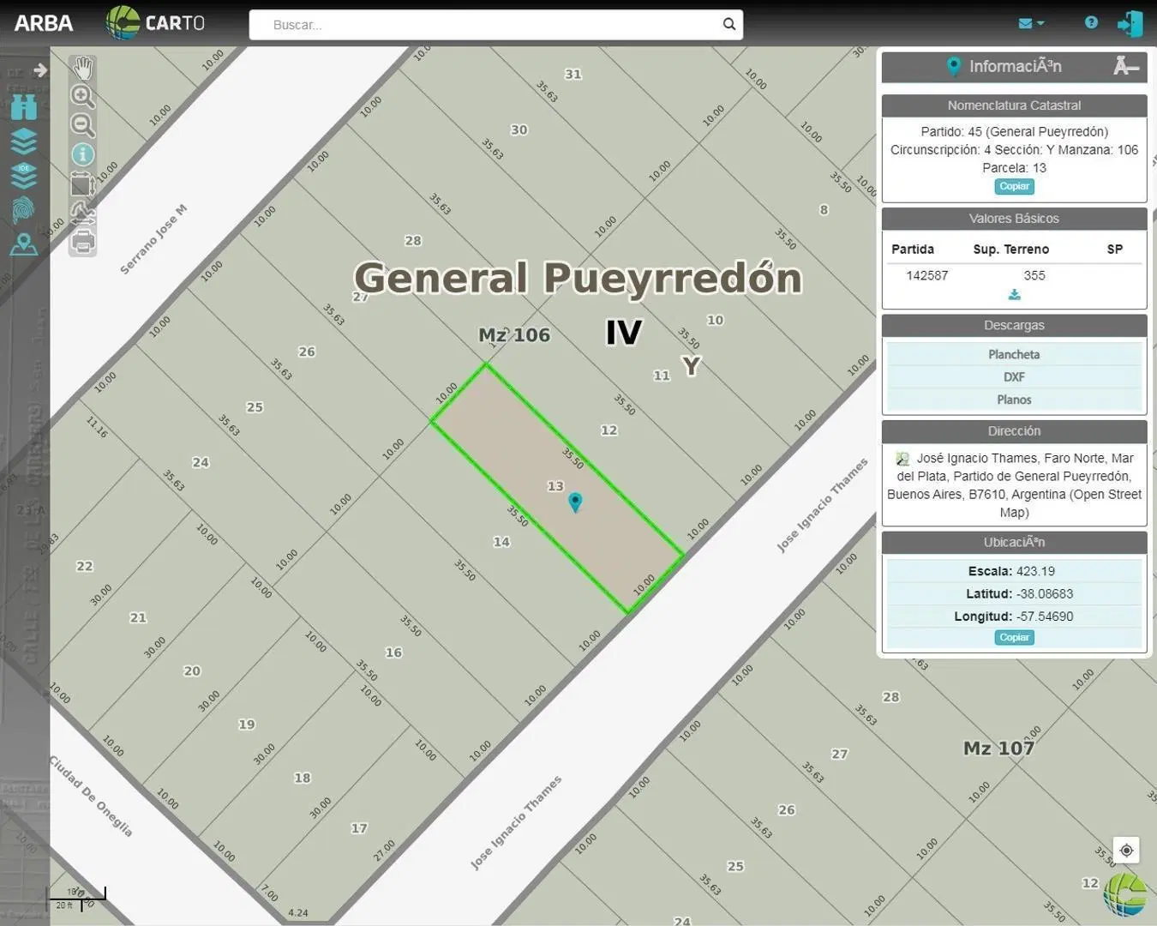1157x926 pixels.
Task: Click the zoom out magnifier tool
Action: click(82, 125)
